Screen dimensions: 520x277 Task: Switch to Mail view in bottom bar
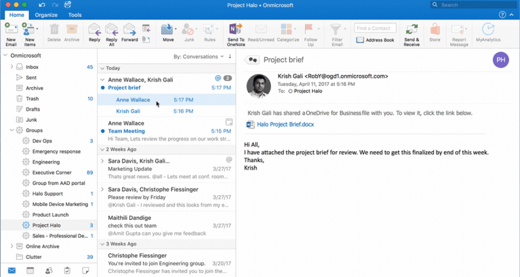pos(12,270)
